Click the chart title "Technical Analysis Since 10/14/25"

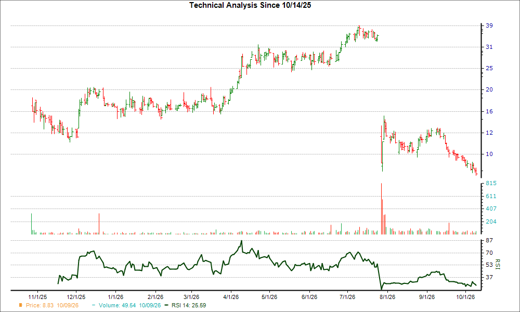pyautogui.click(x=250, y=5)
